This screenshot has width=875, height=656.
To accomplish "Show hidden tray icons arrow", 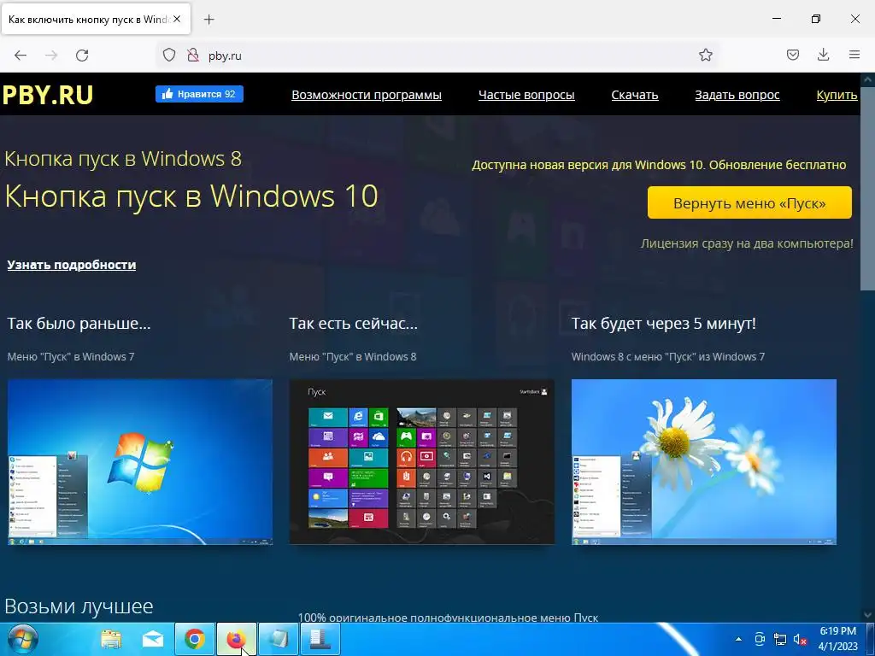I will [x=739, y=639].
